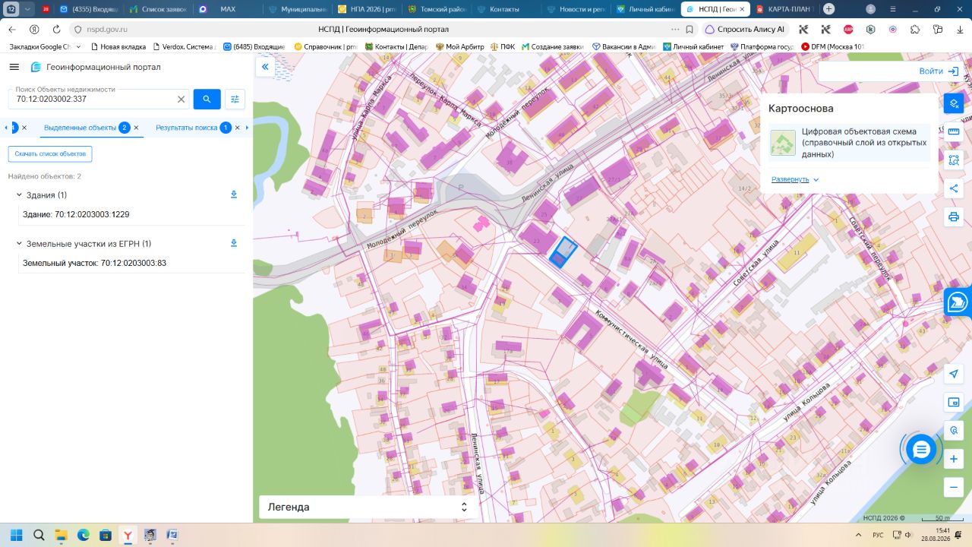Screen dimensions: 972x547
Task: Collapse Земельные участки из ЕГРН group
Action: tap(19, 244)
